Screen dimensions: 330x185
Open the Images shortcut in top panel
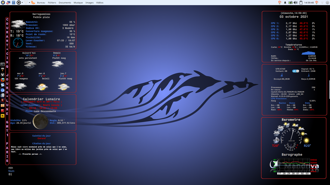pyautogui.click(x=90, y=3)
